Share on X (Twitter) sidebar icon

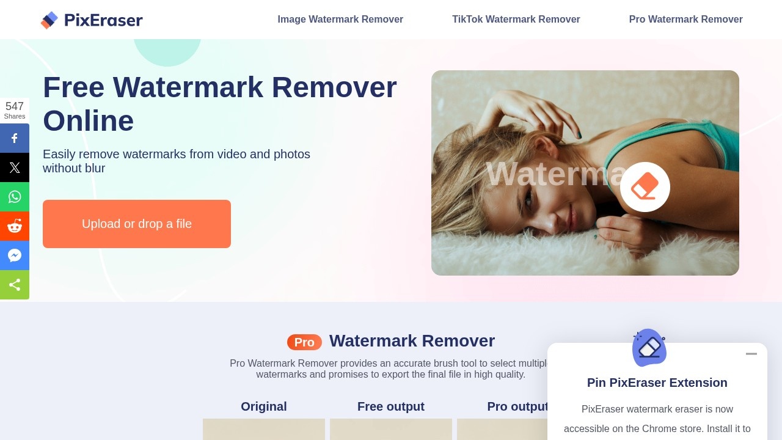[15, 167]
